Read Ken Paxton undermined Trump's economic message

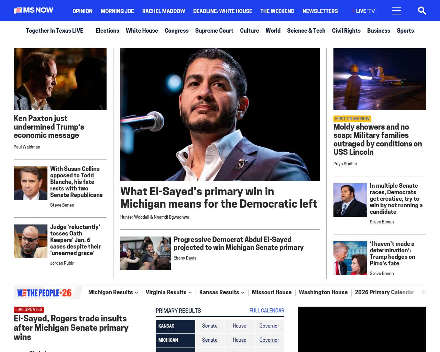pyautogui.click(x=49, y=127)
